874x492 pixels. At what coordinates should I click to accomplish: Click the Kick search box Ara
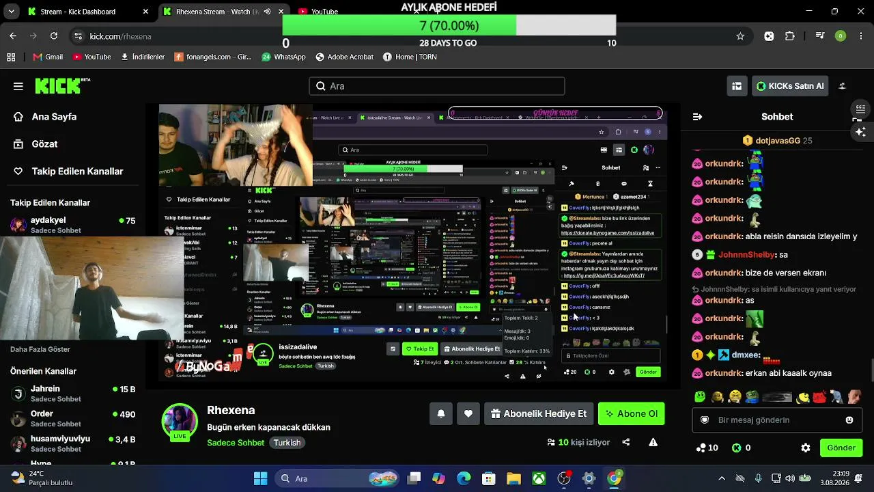click(437, 86)
